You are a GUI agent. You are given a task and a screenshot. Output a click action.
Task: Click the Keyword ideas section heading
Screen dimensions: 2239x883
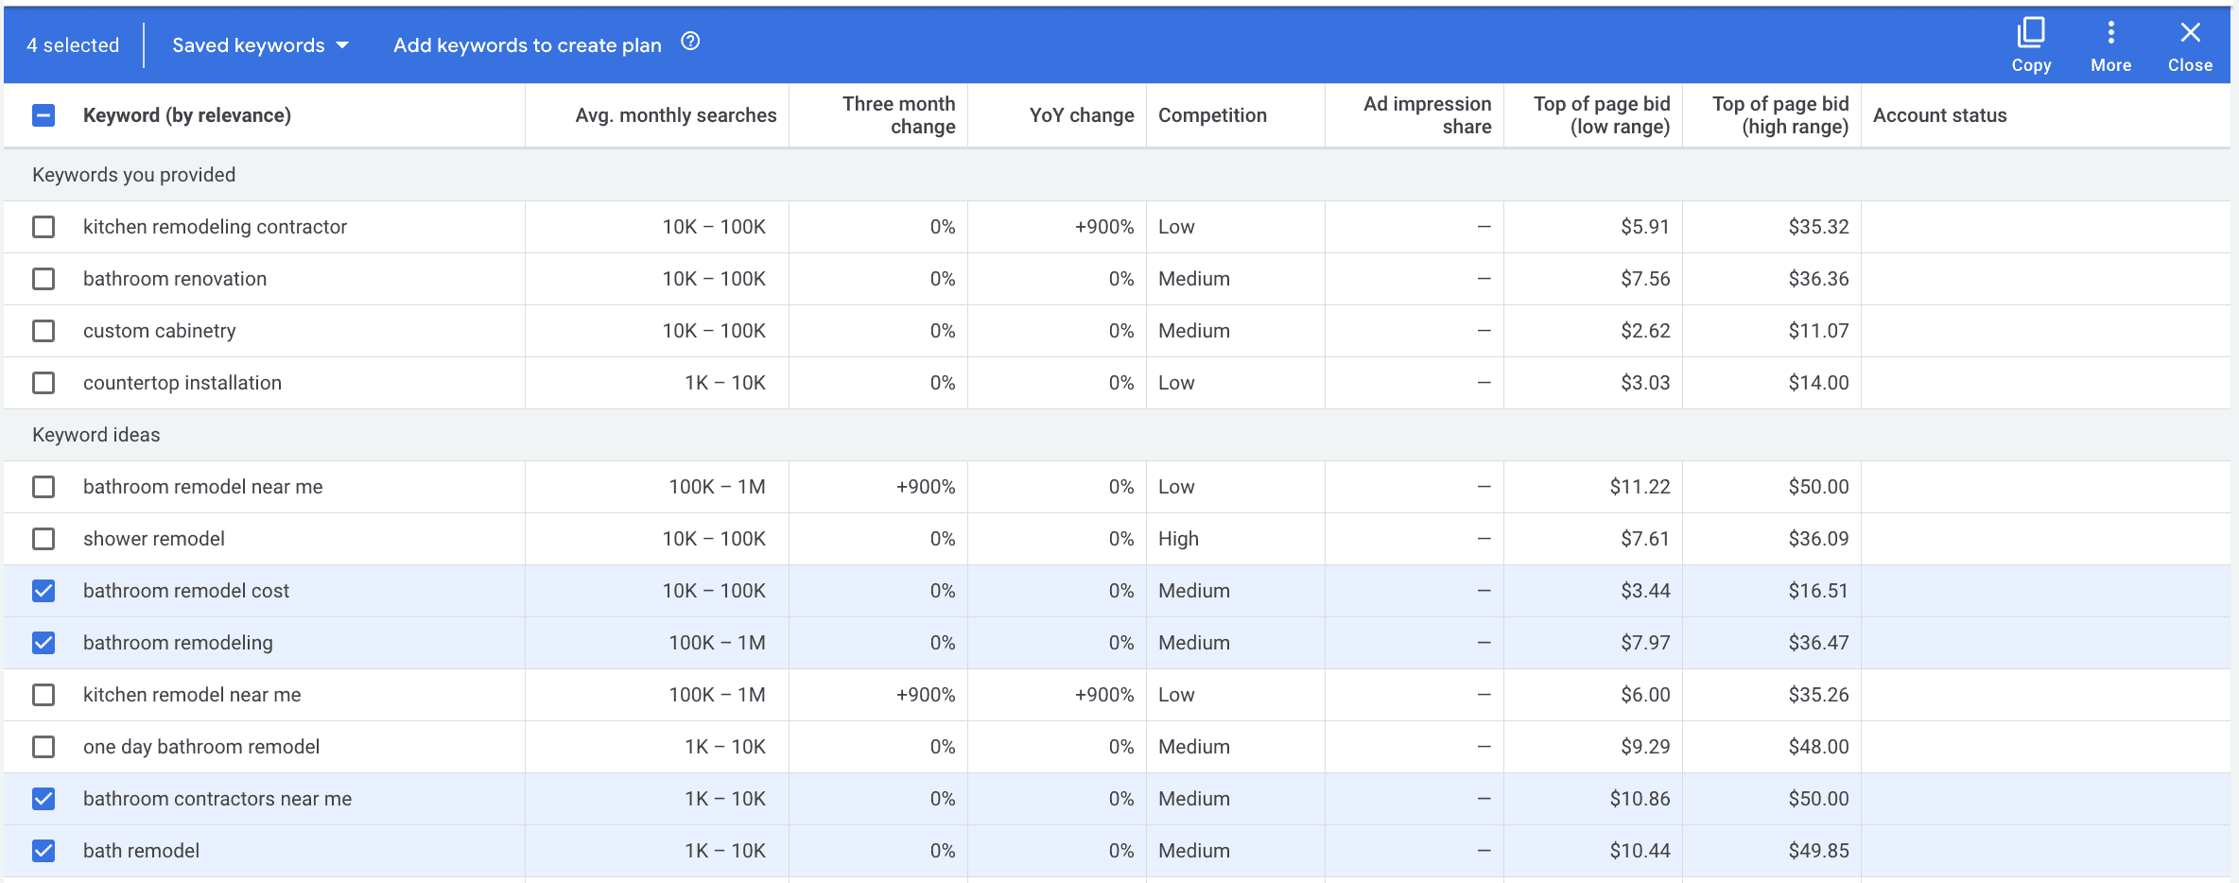pos(95,435)
